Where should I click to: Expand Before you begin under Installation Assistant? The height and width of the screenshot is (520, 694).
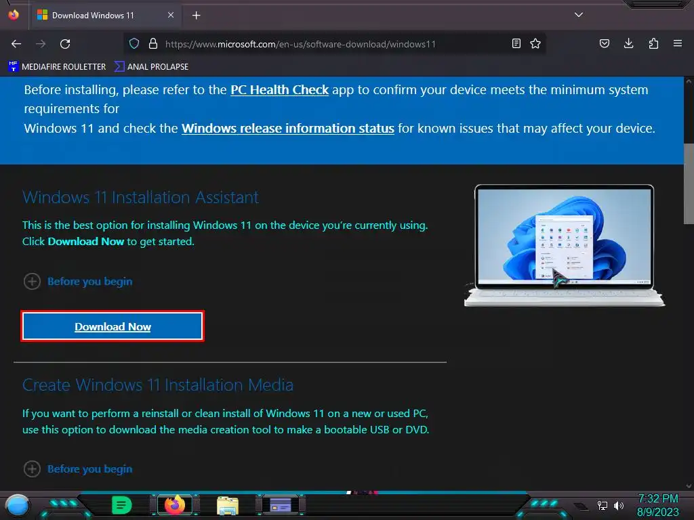coord(78,281)
